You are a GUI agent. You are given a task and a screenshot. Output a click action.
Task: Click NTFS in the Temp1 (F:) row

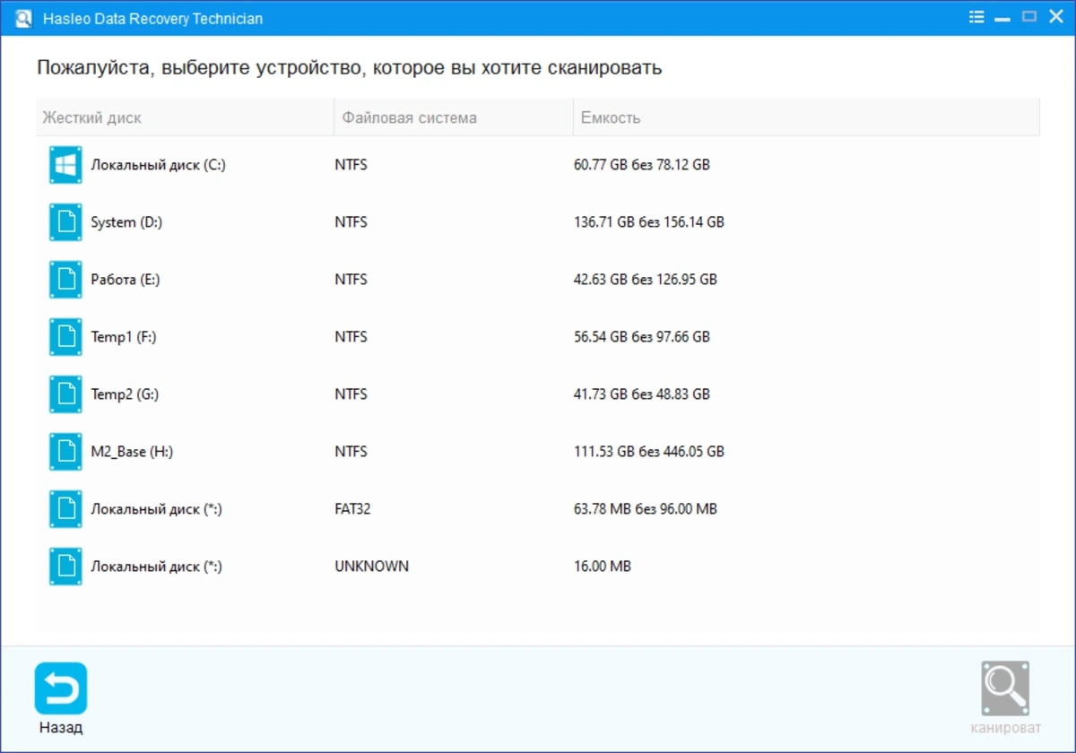click(x=351, y=337)
